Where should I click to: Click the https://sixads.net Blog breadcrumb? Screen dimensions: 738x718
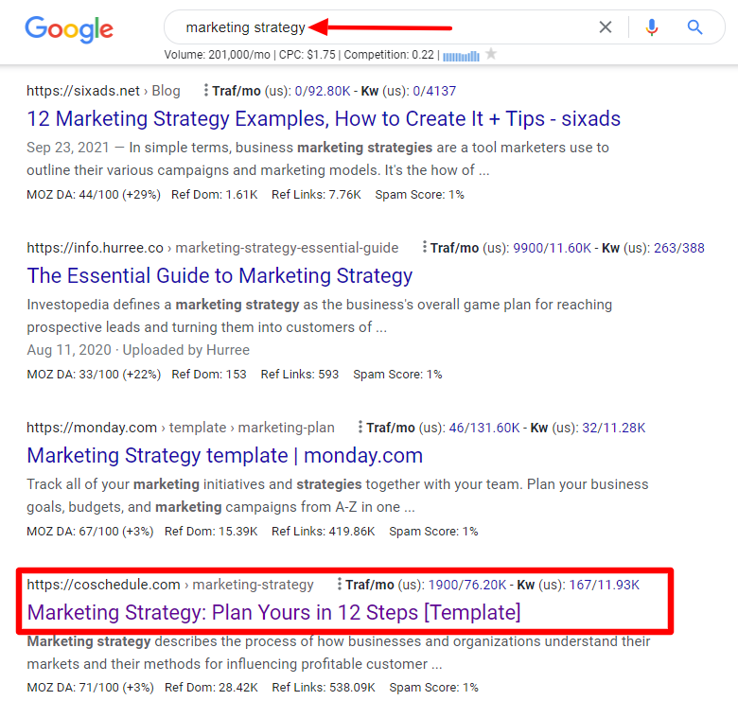click(x=103, y=90)
